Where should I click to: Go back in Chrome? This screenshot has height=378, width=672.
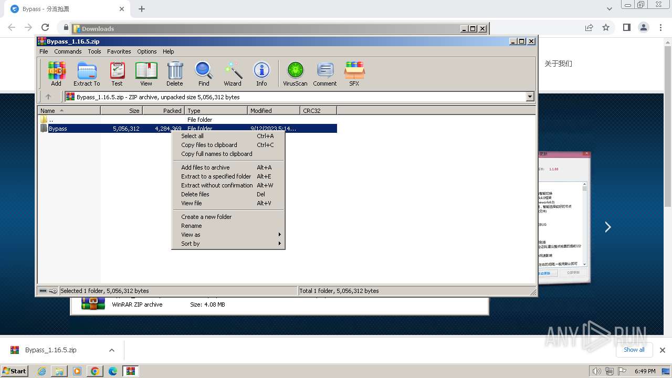click(12, 27)
